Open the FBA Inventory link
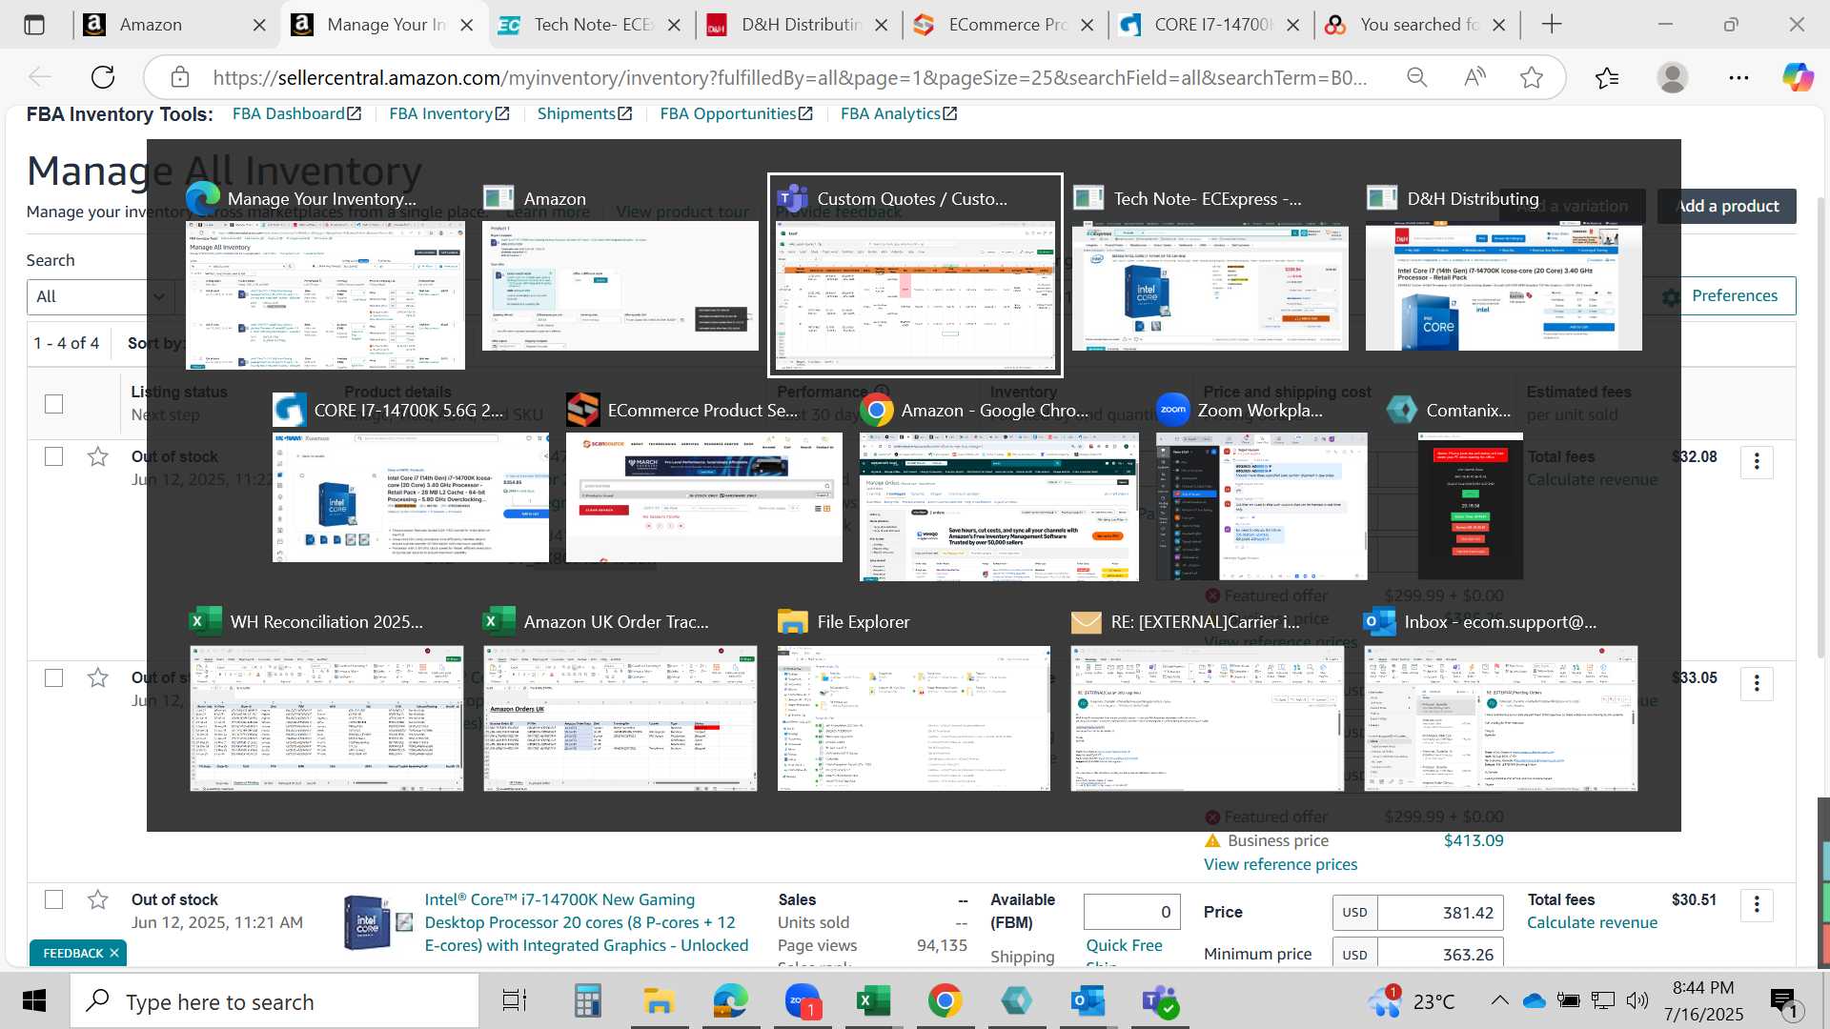 tap(449, 114)
